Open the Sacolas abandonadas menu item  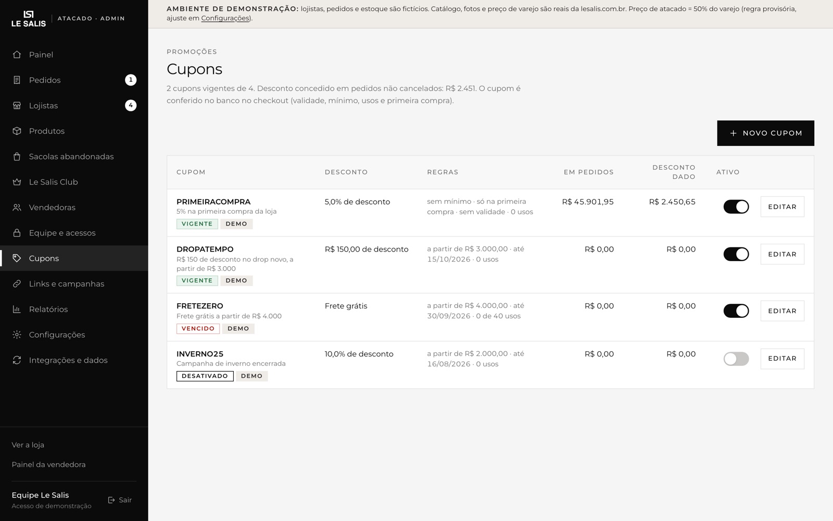(x=74, y=157)
